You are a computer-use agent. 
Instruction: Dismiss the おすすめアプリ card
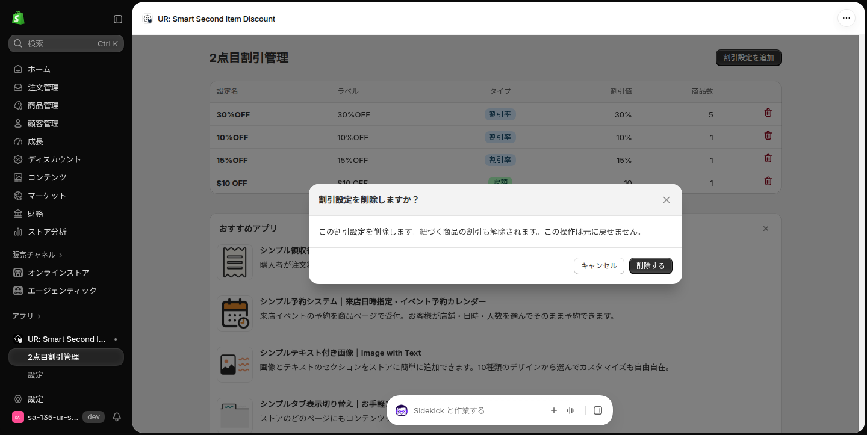766,229
